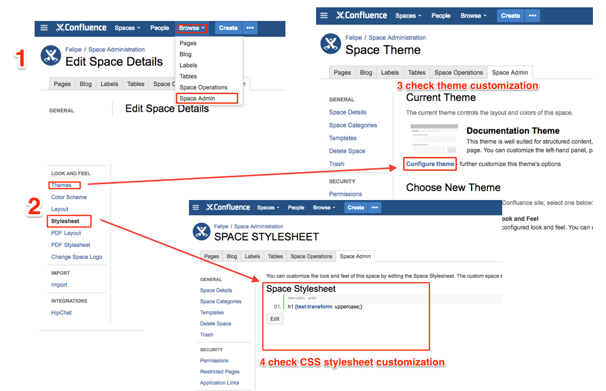The width and height of the screenshot is (606, 391).
Task: Open HipChat integration link
Action: [61, 313]
